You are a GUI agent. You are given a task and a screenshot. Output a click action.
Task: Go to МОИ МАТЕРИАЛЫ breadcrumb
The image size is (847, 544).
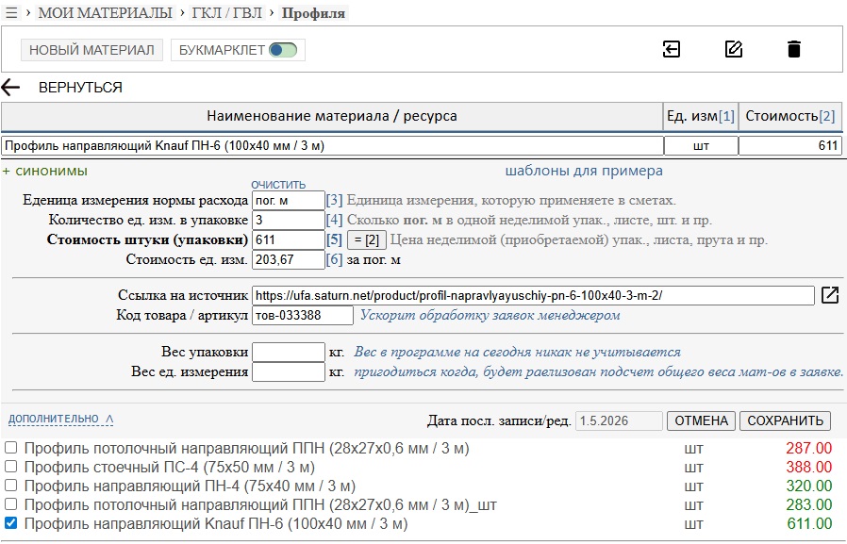(x=106, y=13)
